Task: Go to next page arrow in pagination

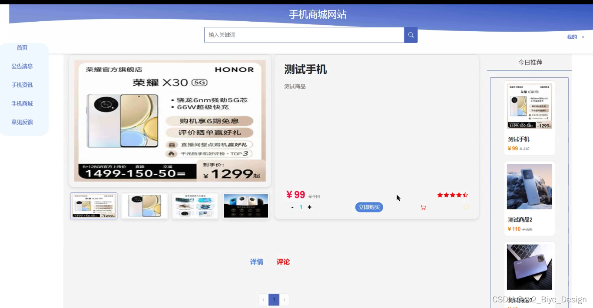Action: click(x=285, y=300)
